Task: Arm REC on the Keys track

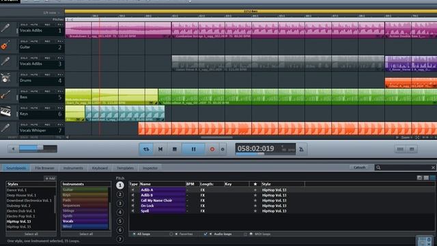Action: tap(47, 108)
